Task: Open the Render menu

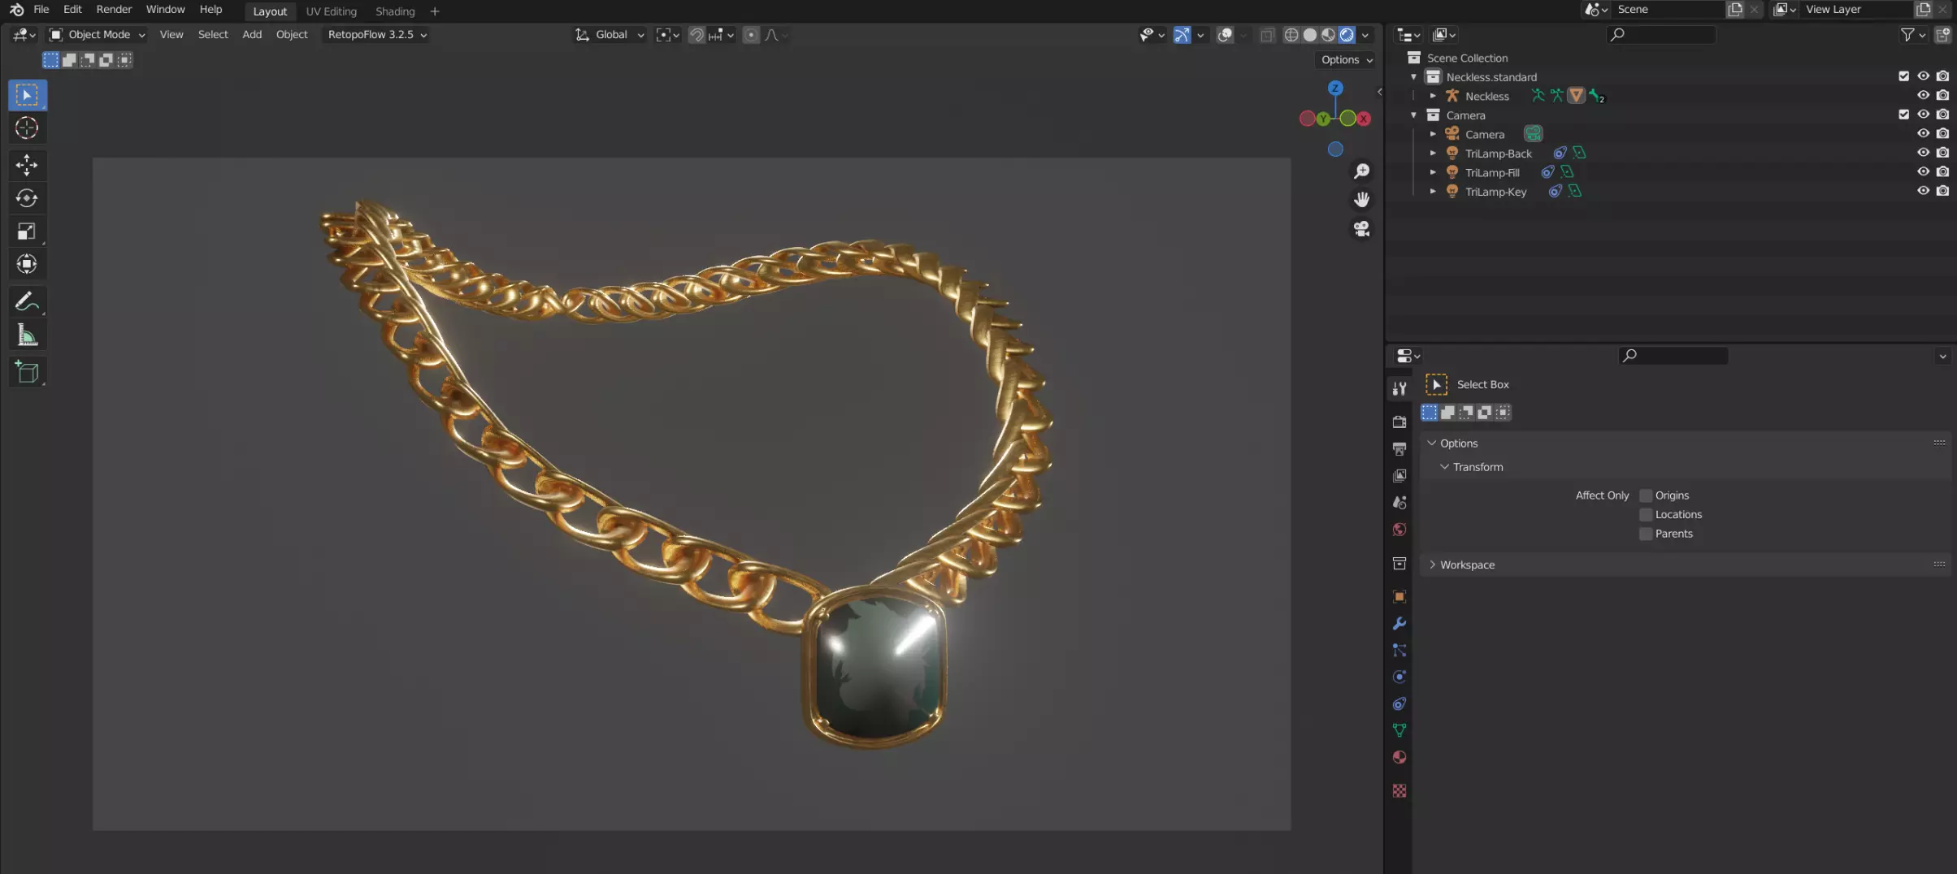Action: click(114, 10)
